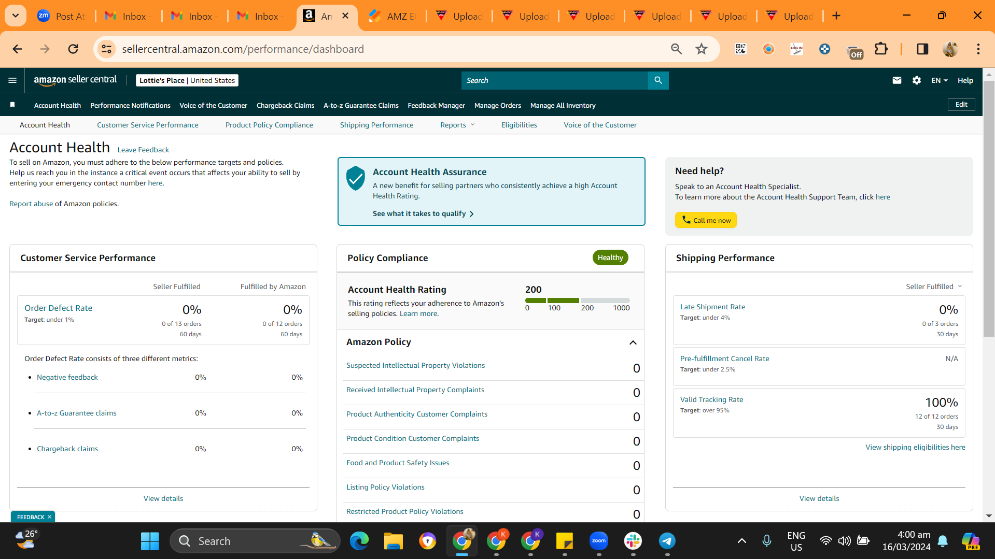
Task: Open the Settings gear in Seller Central
Action: 917,80
